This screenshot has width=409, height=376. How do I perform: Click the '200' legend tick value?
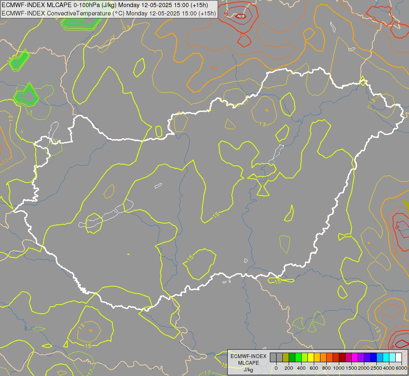[x=289, y=368]
